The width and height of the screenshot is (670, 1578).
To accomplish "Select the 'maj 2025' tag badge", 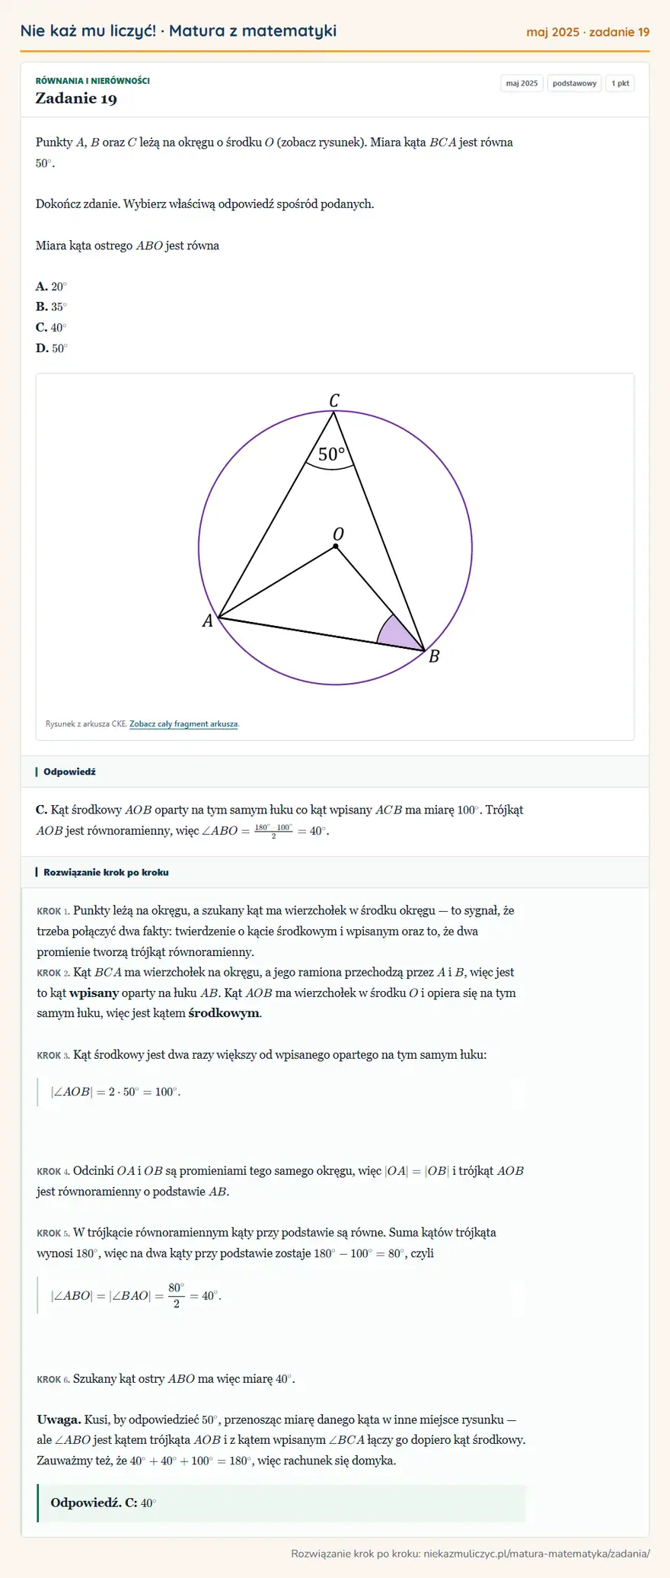I will tap(522, 83).
